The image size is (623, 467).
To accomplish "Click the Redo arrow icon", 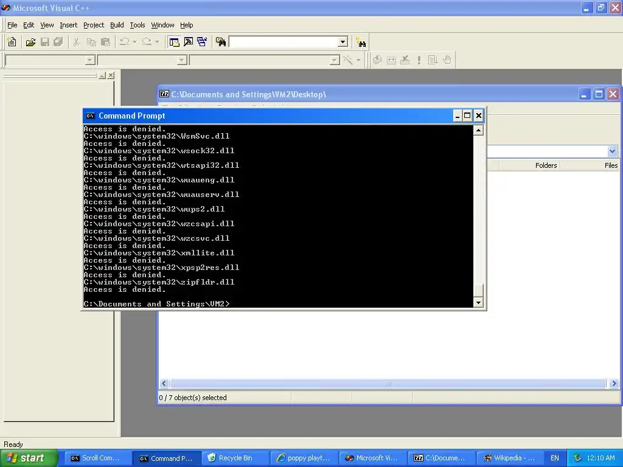I will point(147,42).
